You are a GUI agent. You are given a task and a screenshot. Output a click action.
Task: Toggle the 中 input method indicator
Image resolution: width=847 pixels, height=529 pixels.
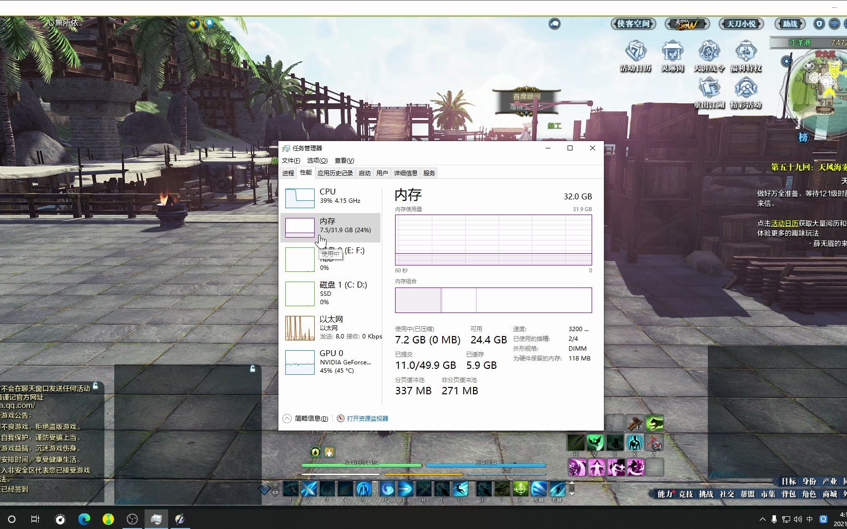click(810, 519)
